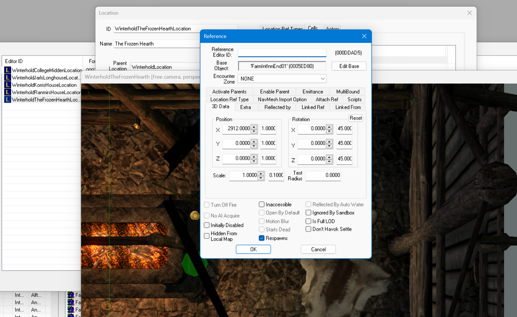Increase Position X with the spinner arrow
The width and height of the screenshot is (517, 317).
pyautogui.click(x=254, y=127)
